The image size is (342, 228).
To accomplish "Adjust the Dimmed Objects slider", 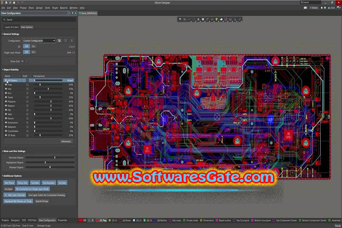I will pyautogui.click(x=50, y=157).
